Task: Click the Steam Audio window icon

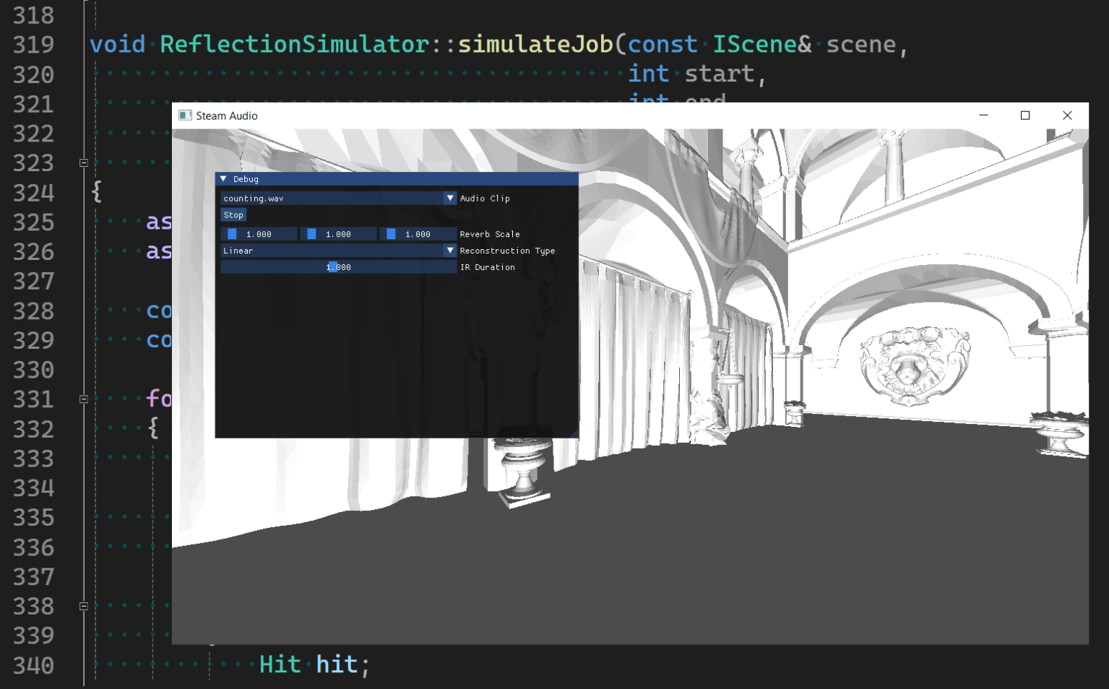Action: tap(185, 116)
